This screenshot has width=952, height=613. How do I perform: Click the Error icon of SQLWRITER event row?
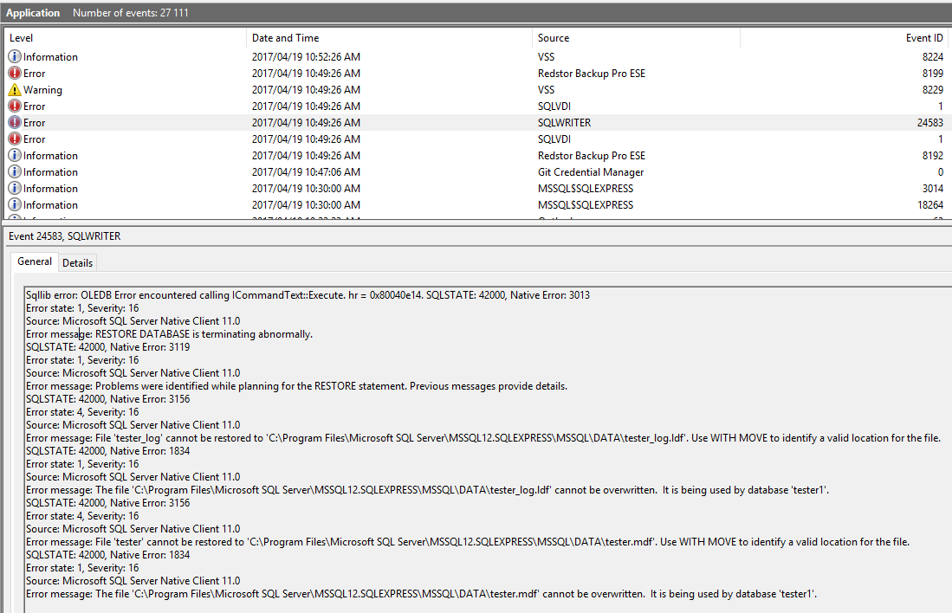[x=15, y=123]
